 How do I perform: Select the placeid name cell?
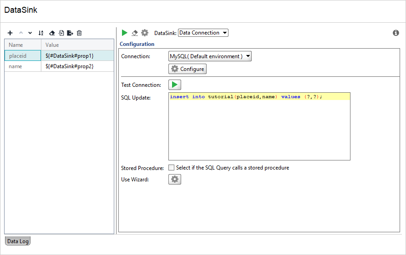[23, 55]
